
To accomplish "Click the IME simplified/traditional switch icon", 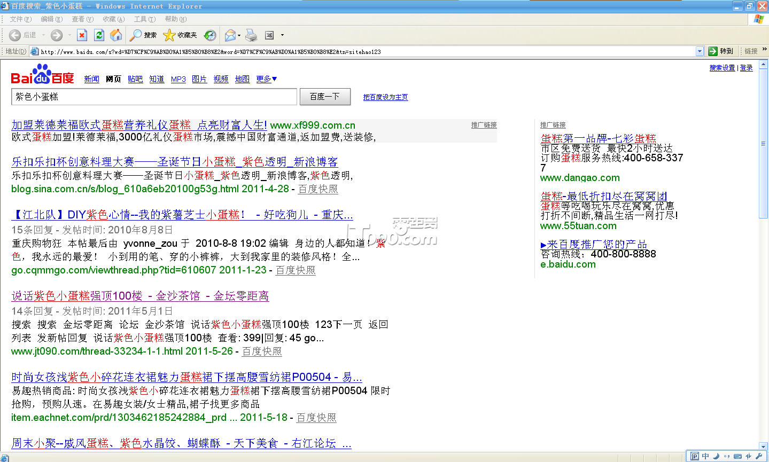I will click(x=749, y=456).
